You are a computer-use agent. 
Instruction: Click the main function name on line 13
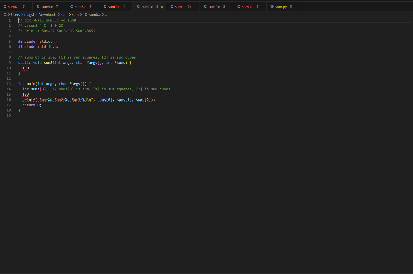click(31, 84)
